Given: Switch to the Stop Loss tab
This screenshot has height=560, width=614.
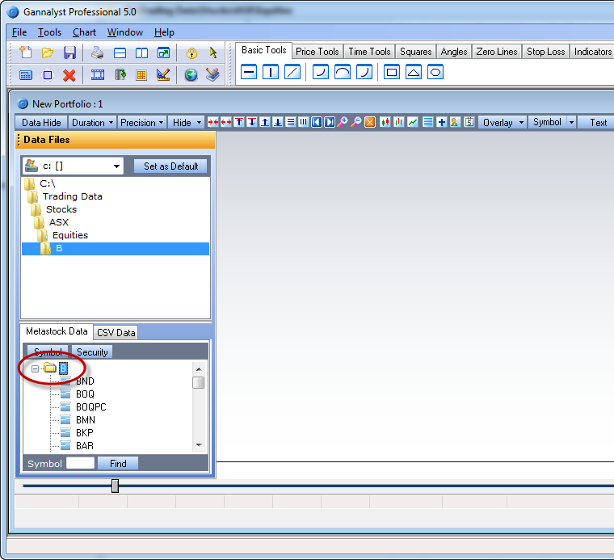Looking at the screenshot, I should (545, 51).
